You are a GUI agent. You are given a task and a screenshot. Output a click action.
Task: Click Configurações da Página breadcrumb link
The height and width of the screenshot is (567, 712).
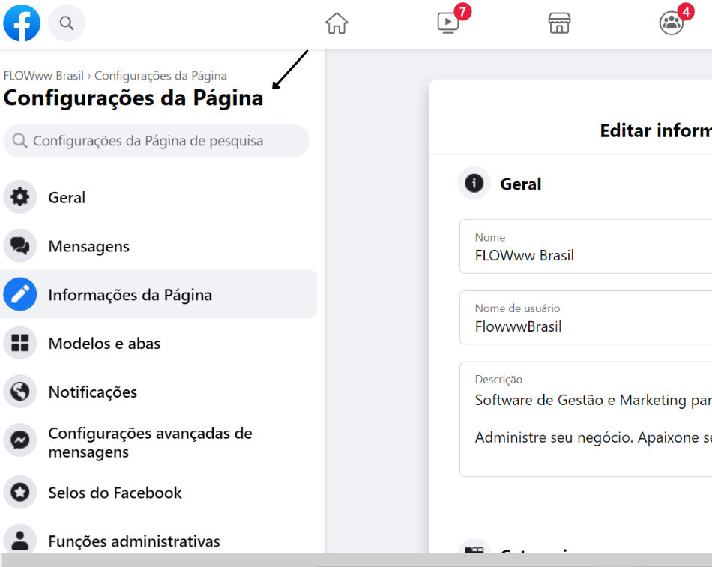click(x=160, y=76)
